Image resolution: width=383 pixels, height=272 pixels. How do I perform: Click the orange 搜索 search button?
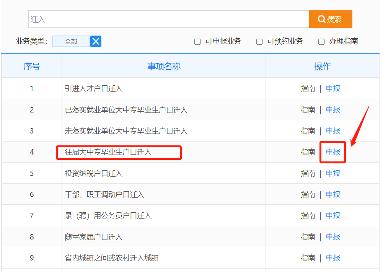click(330, 19)
